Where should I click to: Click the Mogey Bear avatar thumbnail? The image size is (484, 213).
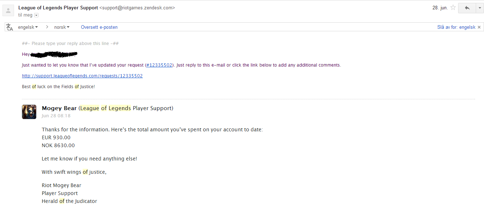click(x=29, y=112)
